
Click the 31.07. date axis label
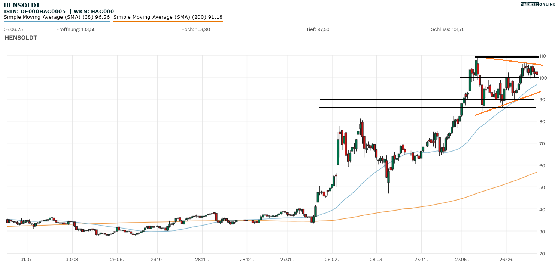click(x=28, y=258)
